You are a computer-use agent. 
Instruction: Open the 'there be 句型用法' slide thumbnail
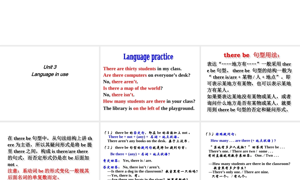250,83
